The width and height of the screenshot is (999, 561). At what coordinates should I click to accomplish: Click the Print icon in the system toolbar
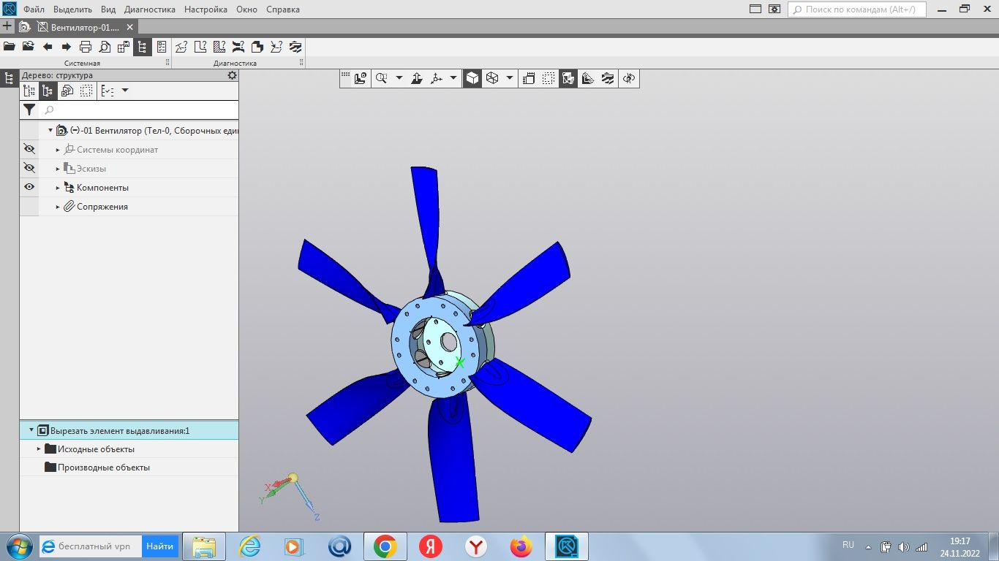[x=86, y=47]
